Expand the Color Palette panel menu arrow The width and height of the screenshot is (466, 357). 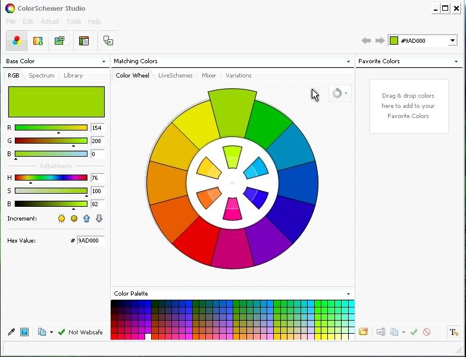pos(348,294)
